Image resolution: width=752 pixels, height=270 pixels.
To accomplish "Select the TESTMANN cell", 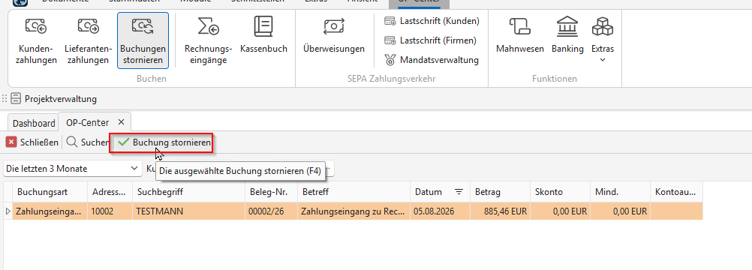I will [x=189, y=211].
